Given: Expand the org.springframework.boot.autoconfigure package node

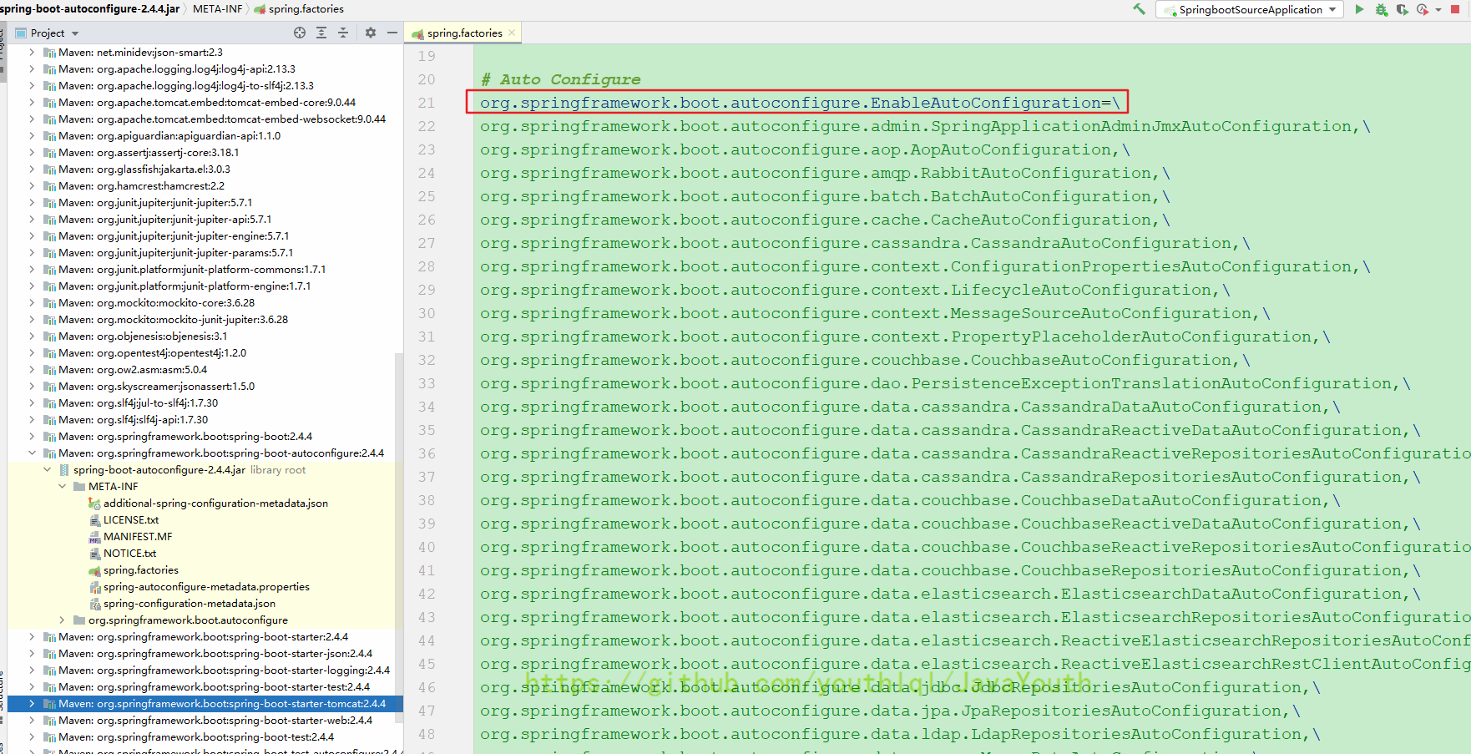Looking at the screenshot, I should (x=63, y=620).
